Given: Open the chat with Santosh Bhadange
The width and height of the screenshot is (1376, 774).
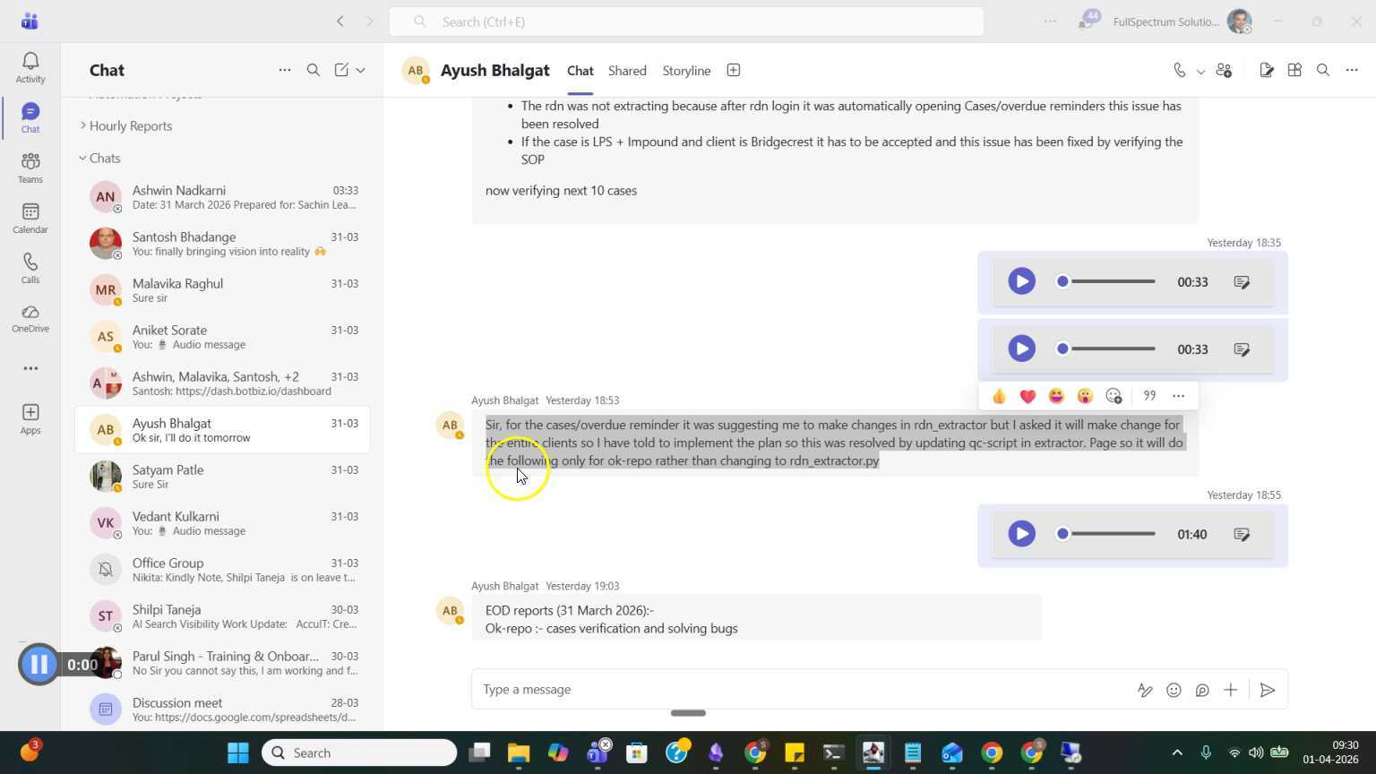Looking at the screenshot, I should coord(222,243).
